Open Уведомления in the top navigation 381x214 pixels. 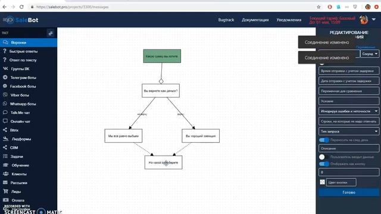[x=289, y=20]
